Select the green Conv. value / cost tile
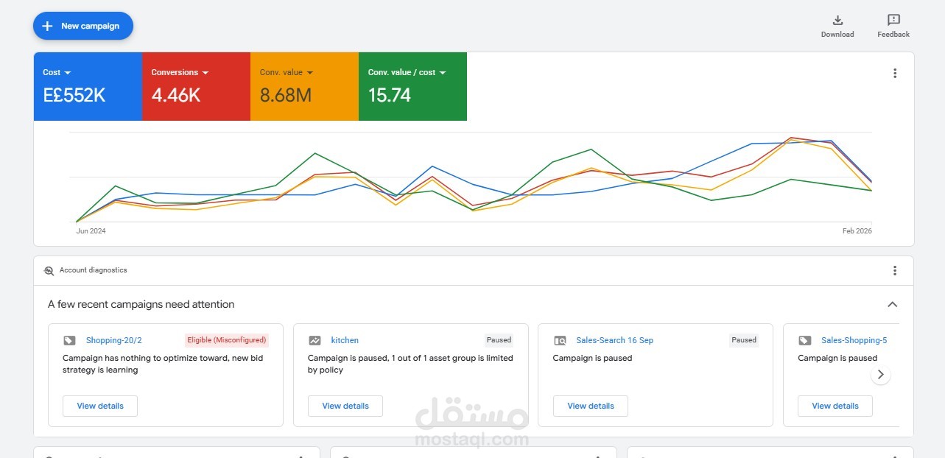Image resolution: width=945 pixels, height=458 pixels. pos(412,86)
